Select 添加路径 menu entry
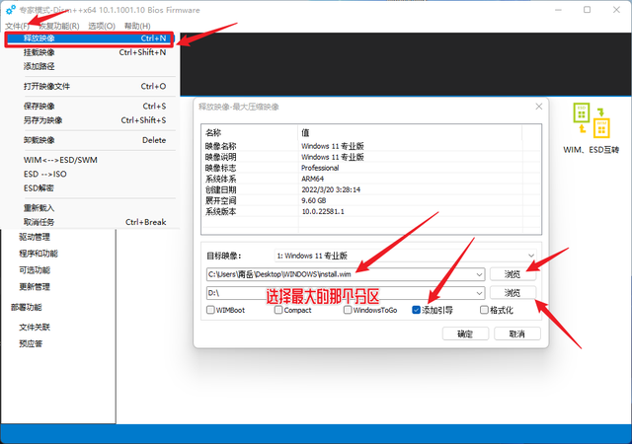Screen dimensions: 632x444 pos(90,66)
